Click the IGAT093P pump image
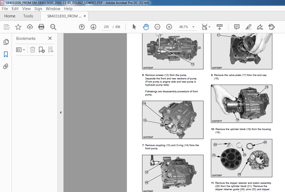 click(x=173, y=51)
